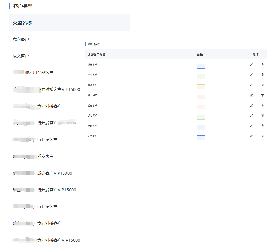The image size is (267, 244).
Task: Click the red color swatch for 潜力用户
Action: (x=201, y=97)
